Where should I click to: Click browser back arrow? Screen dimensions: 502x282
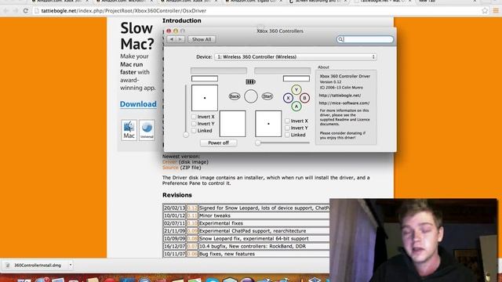click(x=5, y=11)
